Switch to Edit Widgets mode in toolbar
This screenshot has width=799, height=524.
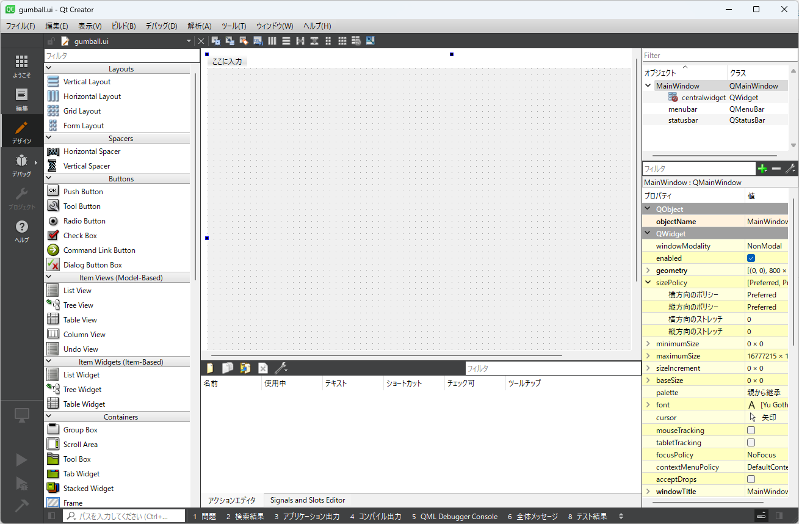pos(215,41)
